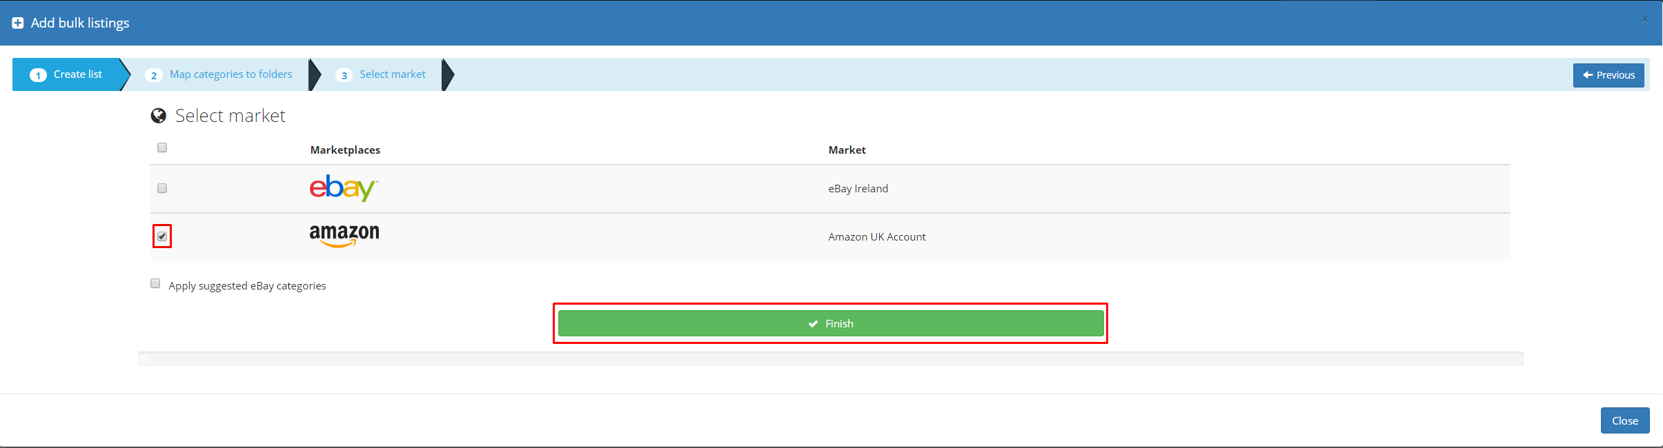Click the Add bulk listings title
The height and width of the screenshot is (448, 1663).
click(80, 23)
